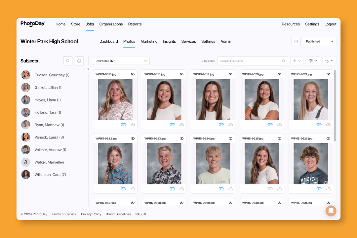Viewport: 357px width, 238px height.
Task: Toggle visibility eye on WPHS-9616.jpg
Action: click(x=133, y=74)
